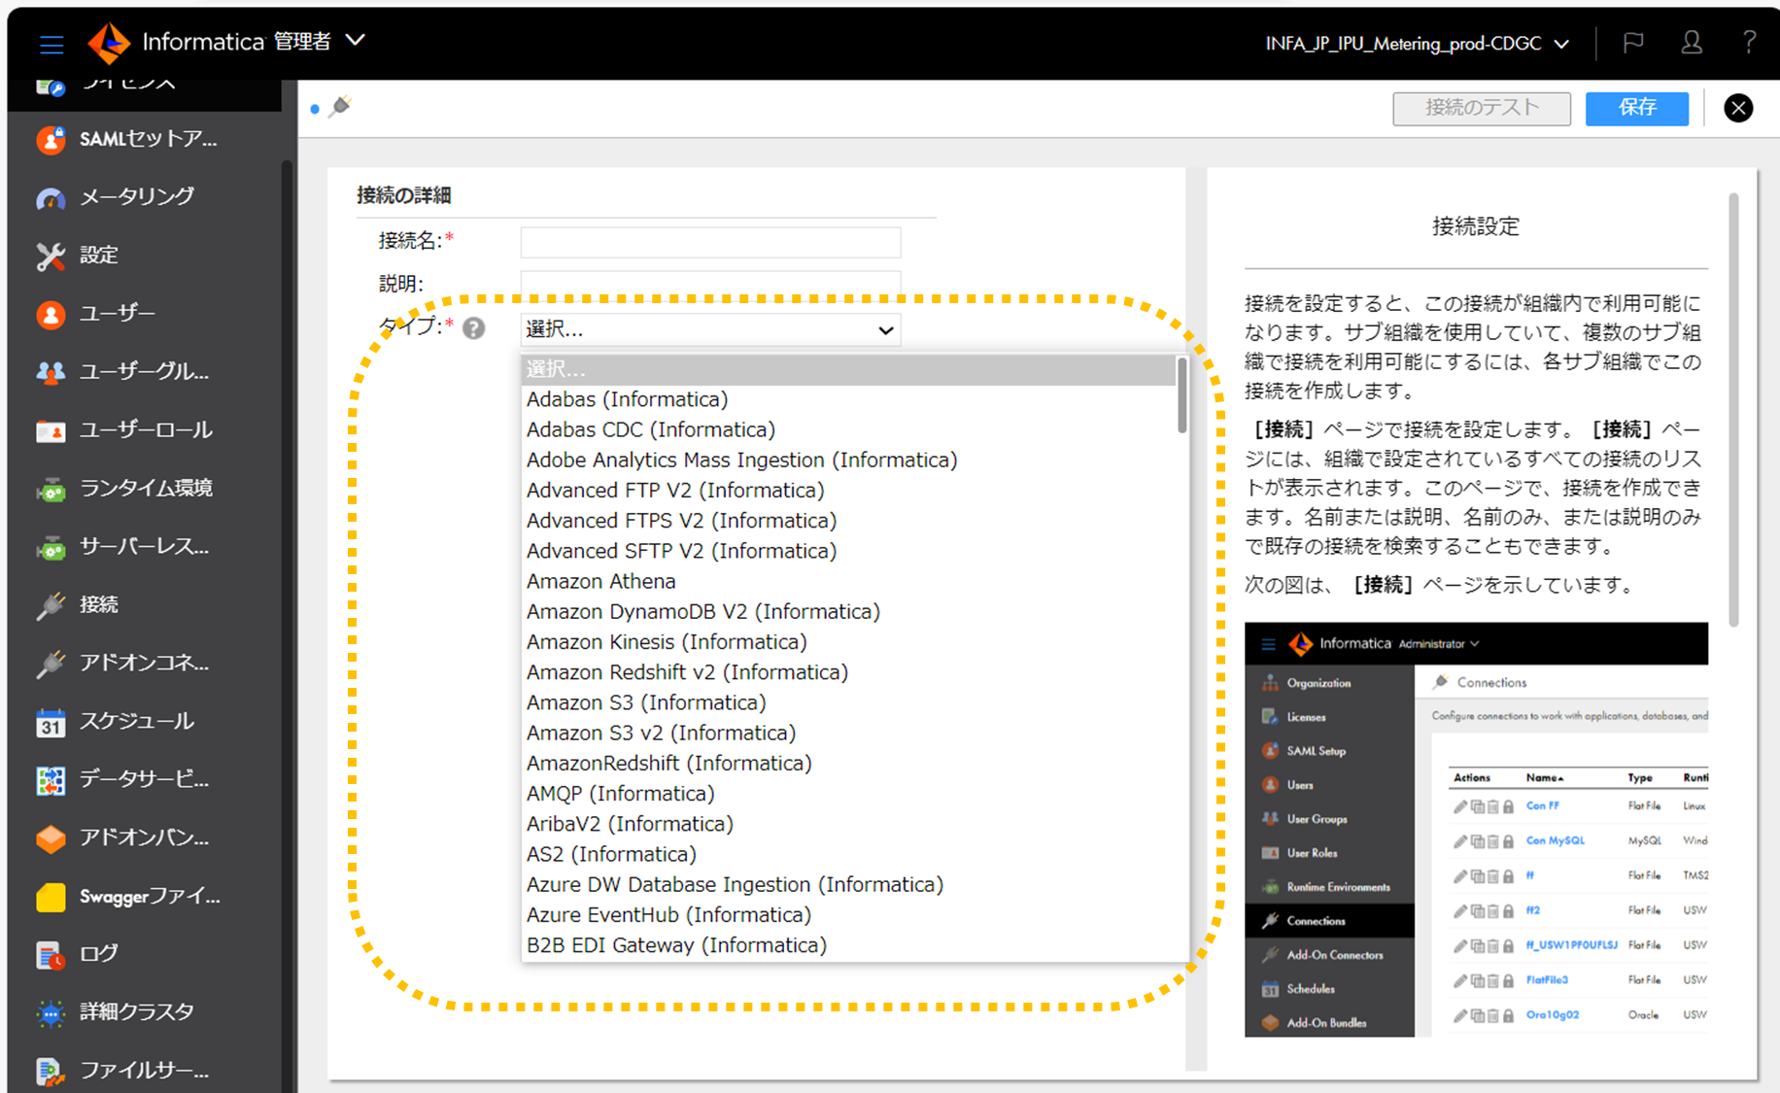Click the Users sidebar icon
The height and width of the screenshot is (1093, 1780).
[x=51, y=314]
